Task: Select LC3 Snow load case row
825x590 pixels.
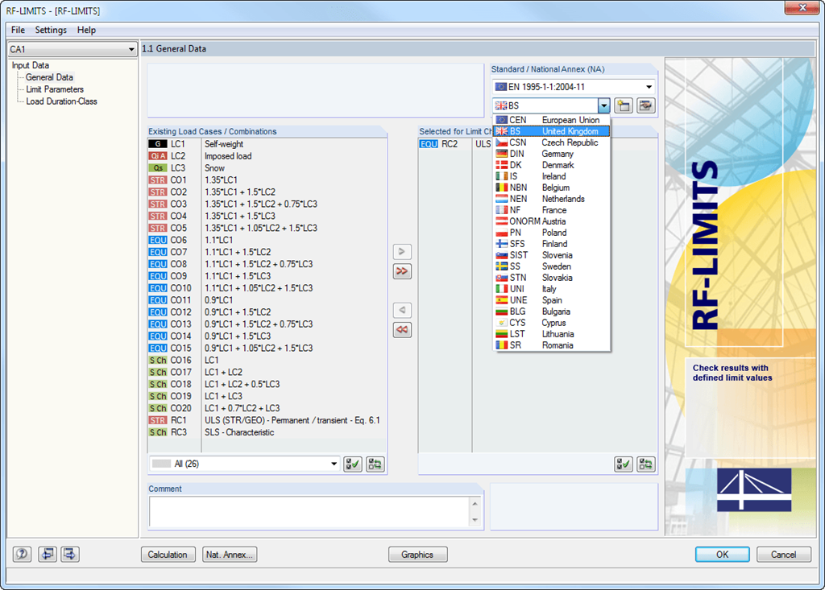Action: coord(267,168)
